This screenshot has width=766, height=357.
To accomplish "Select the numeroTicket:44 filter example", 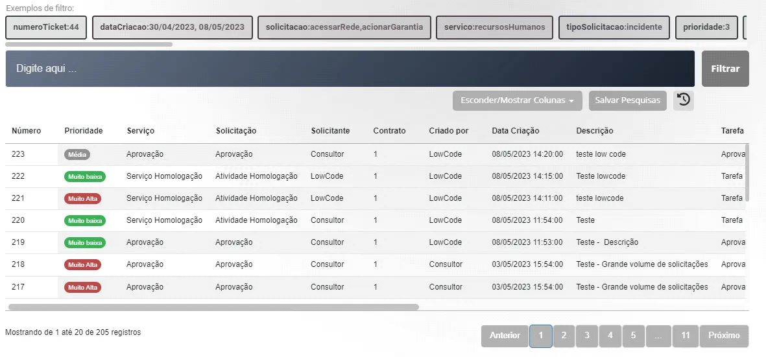I will (46, 27).
